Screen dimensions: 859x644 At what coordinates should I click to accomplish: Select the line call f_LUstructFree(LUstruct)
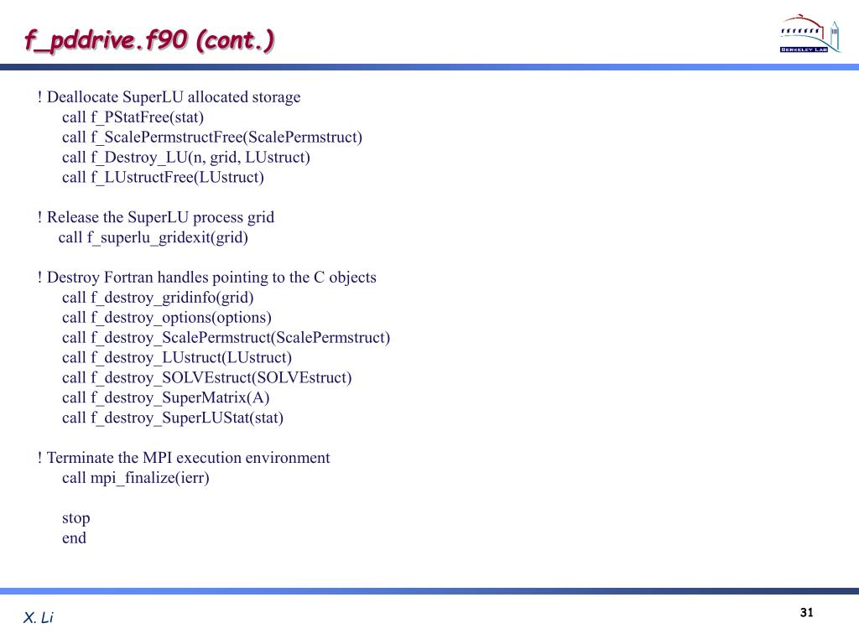point(164,178)
